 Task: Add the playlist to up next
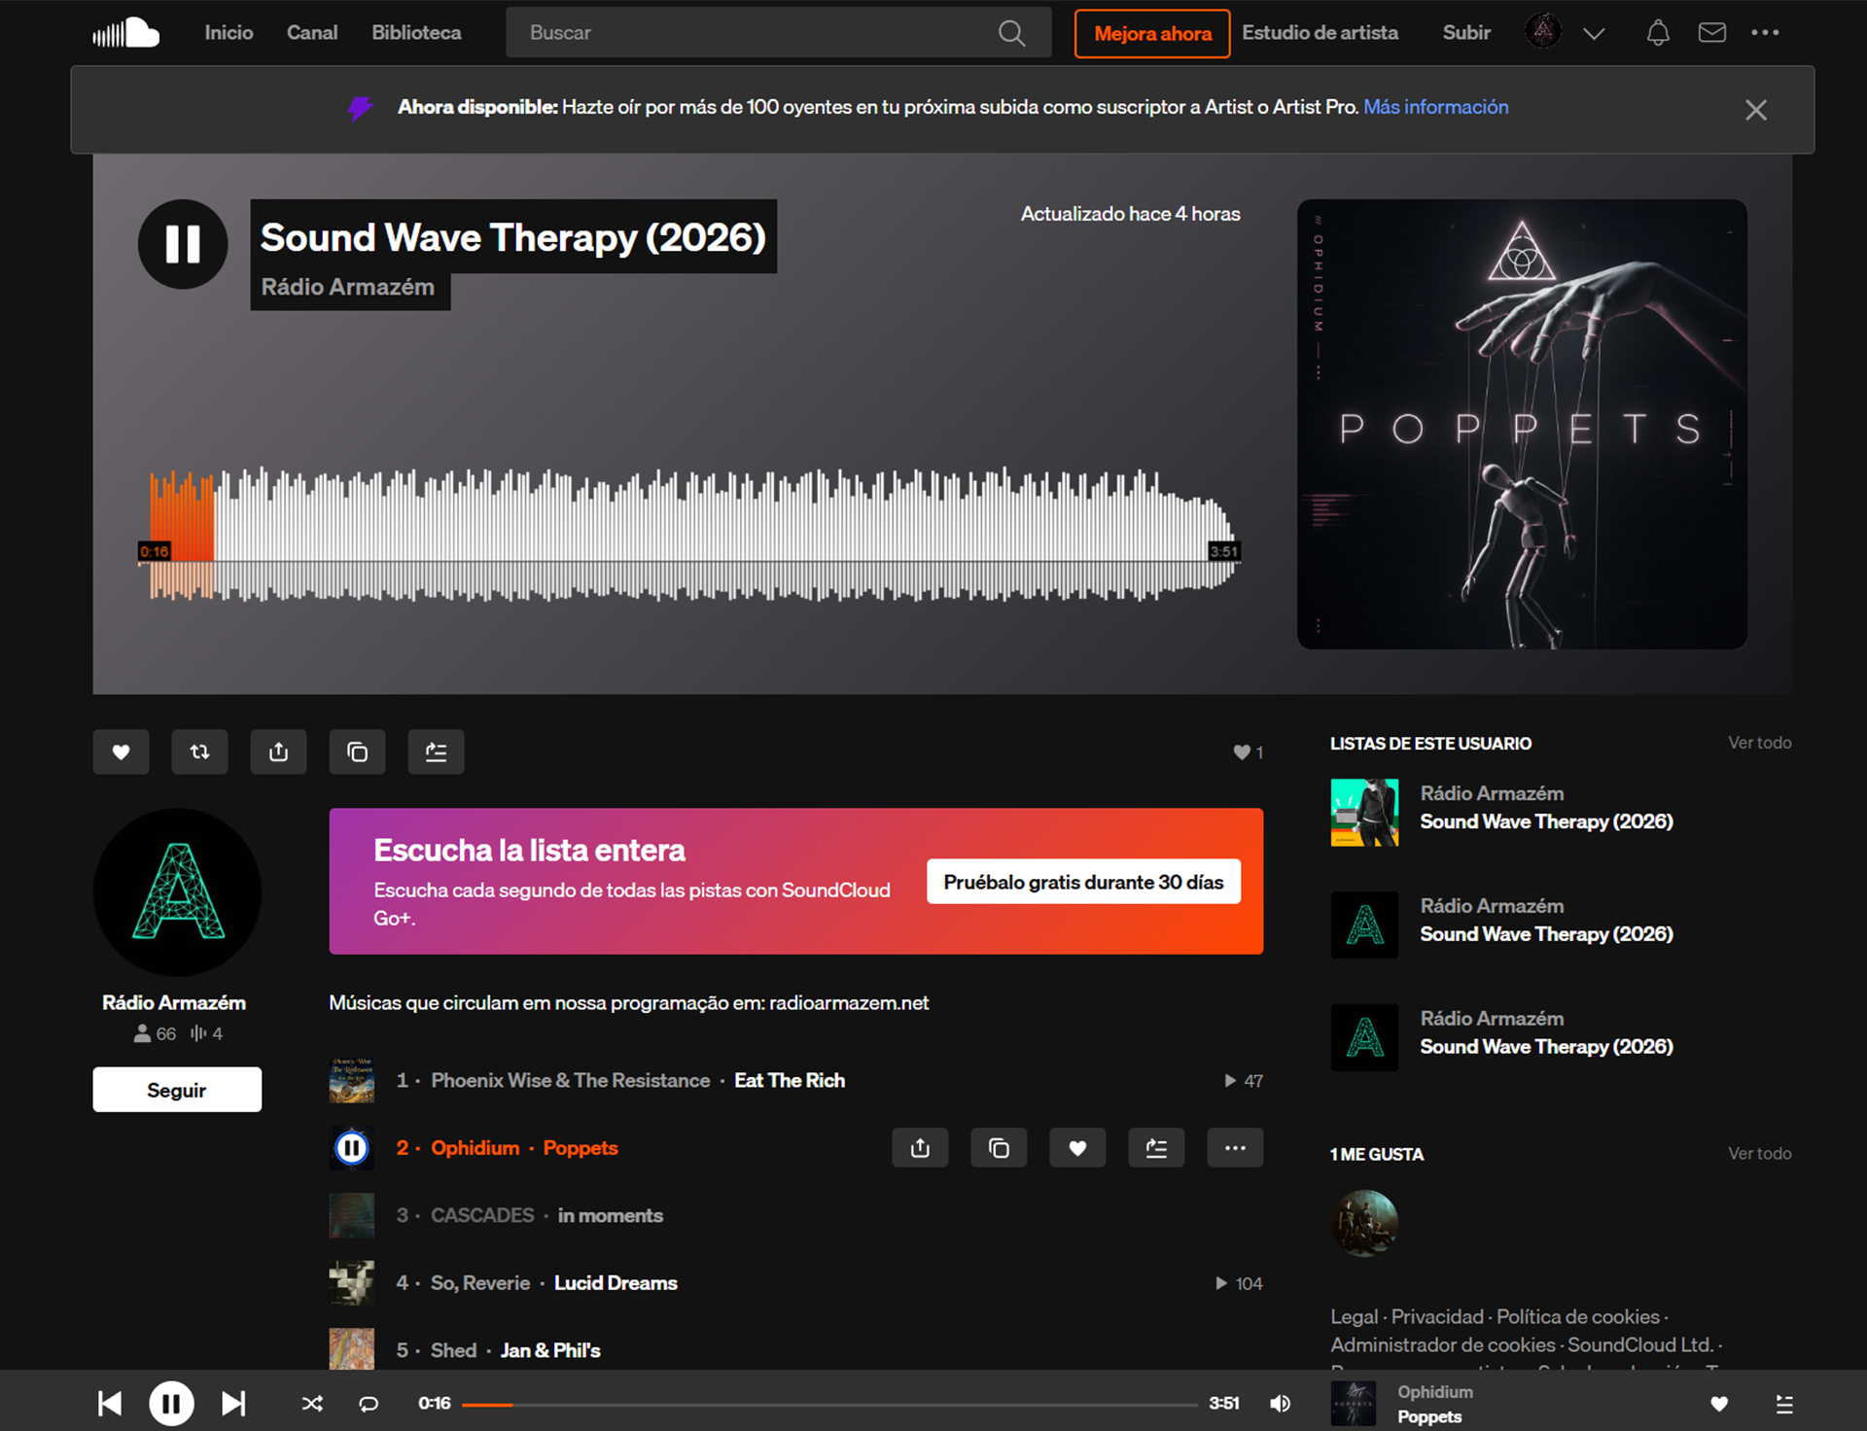pyautogui.click(x=436, y=751)
